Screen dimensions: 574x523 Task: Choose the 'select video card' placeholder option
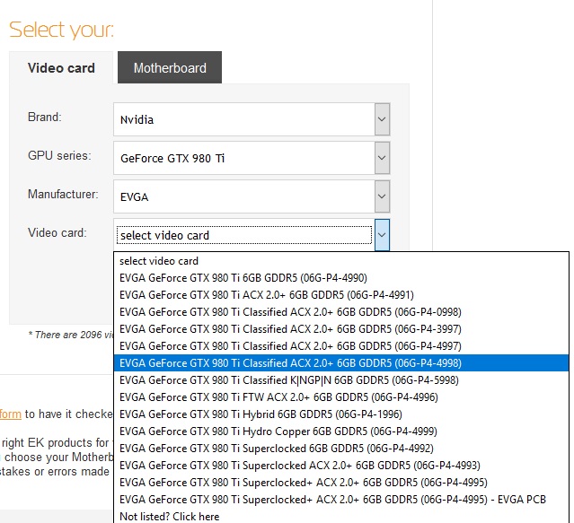(x=341, y=261)
